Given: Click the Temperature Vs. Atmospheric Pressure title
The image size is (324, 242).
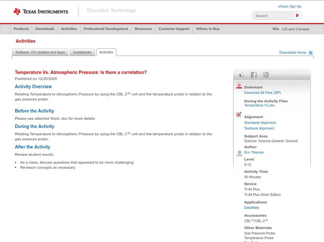Looking at the screenshot, I should coord(81,72).
